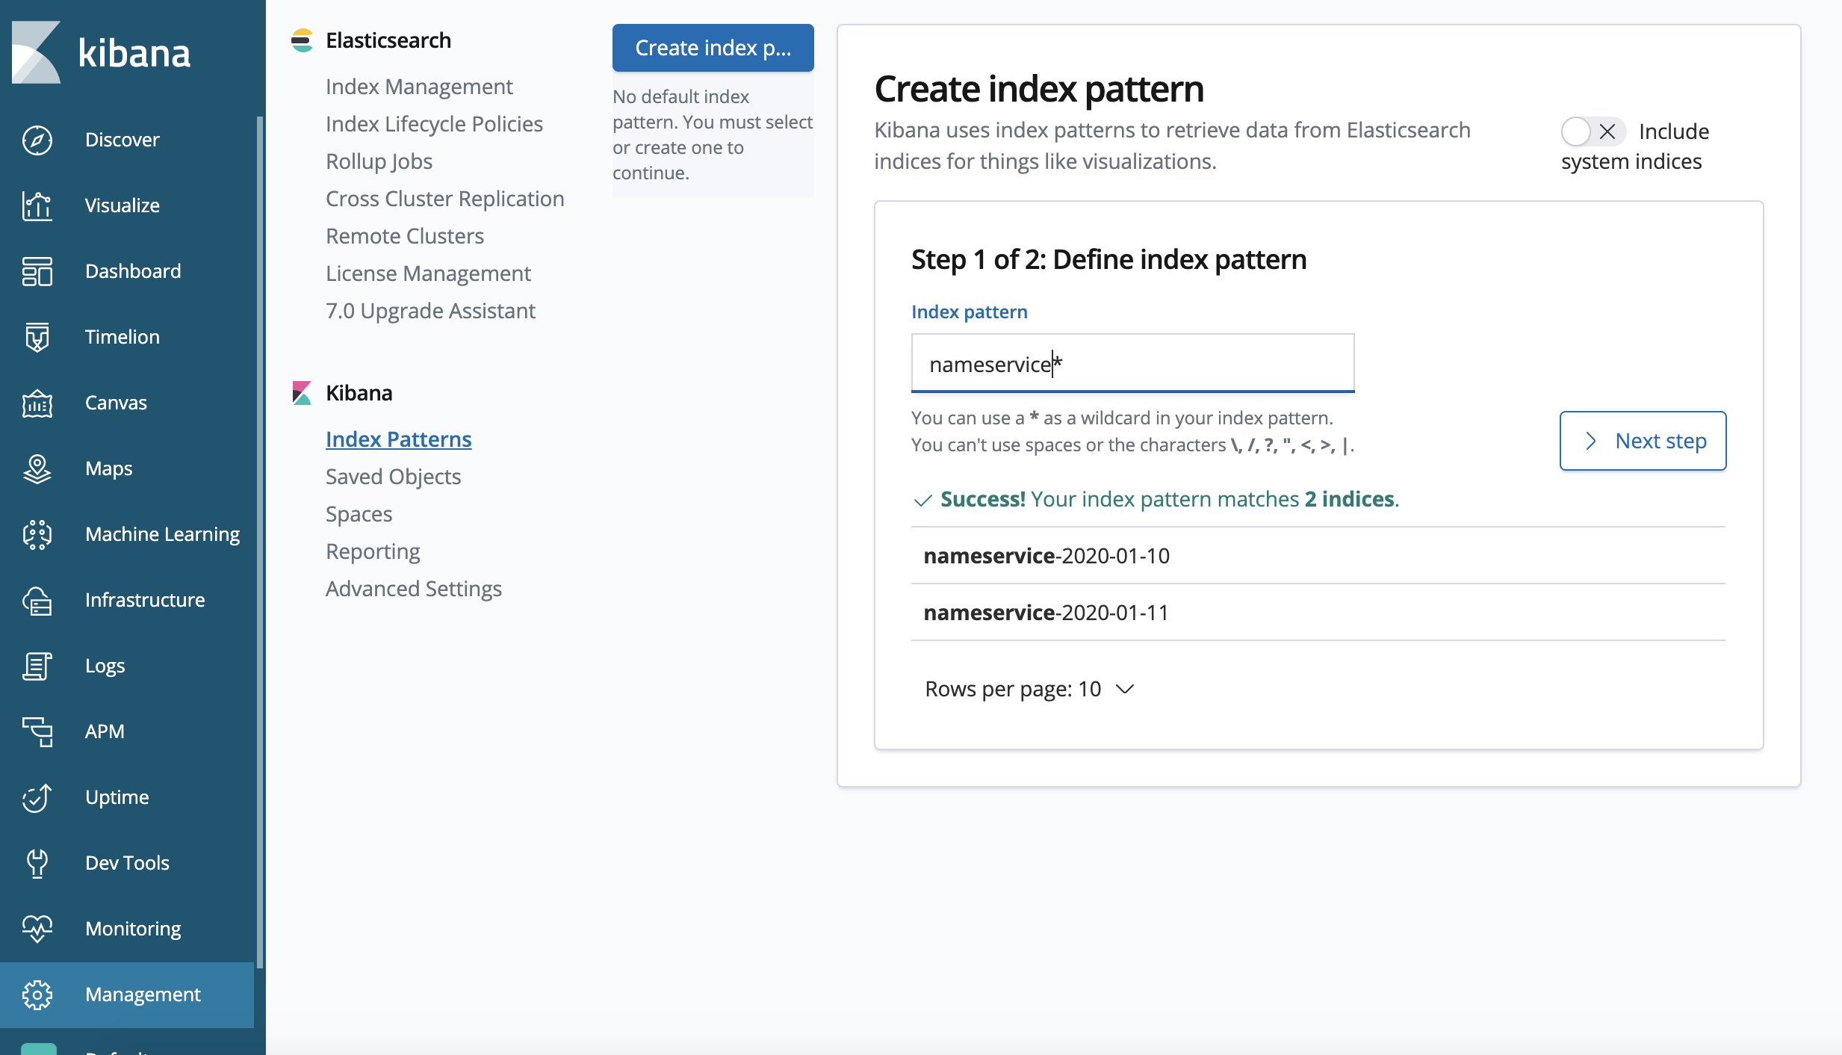Select the Machine Learning brain icon
Viewport: 1842px width, 1055px height.
pos(37,534)
